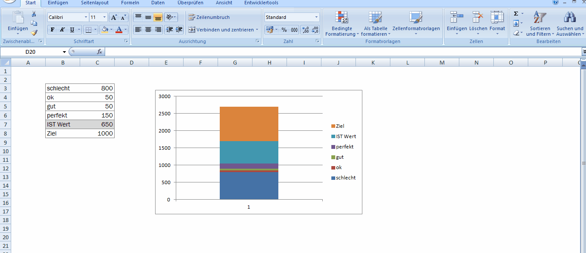This screenshot has width=586, height=253.
Task: Right-align the cell text
Action: (x=158, y=30)
